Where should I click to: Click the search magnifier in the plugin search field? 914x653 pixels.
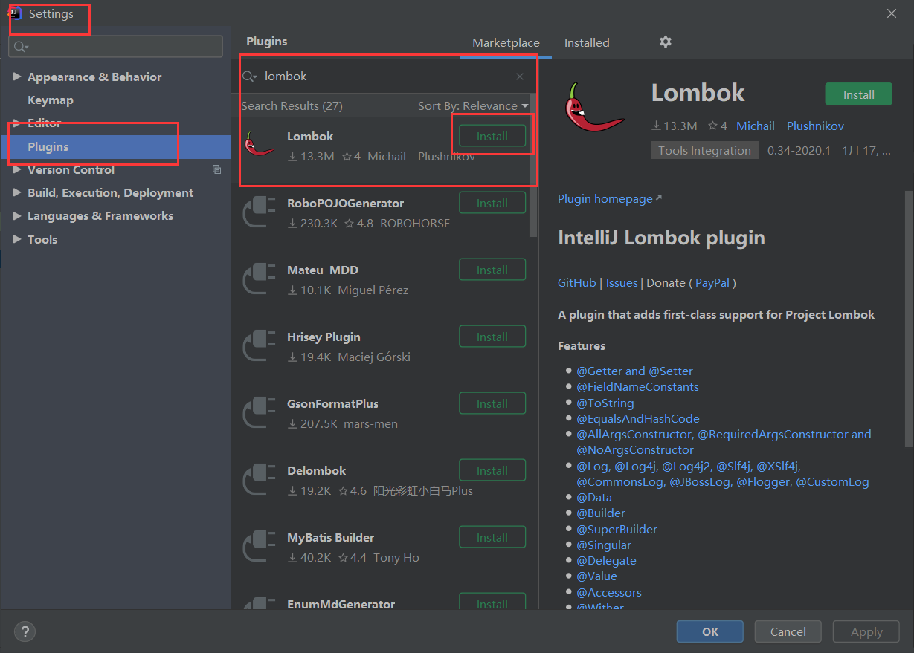pyautogui.click(x=250, y=77)
